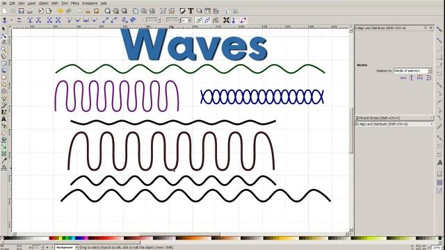Toggle mask editing button

tap(207, 20)
